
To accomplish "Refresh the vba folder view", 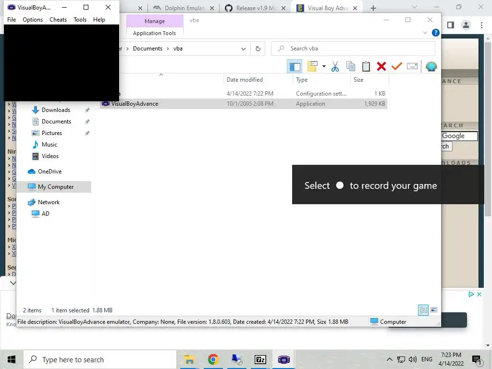I will (258, 49).
